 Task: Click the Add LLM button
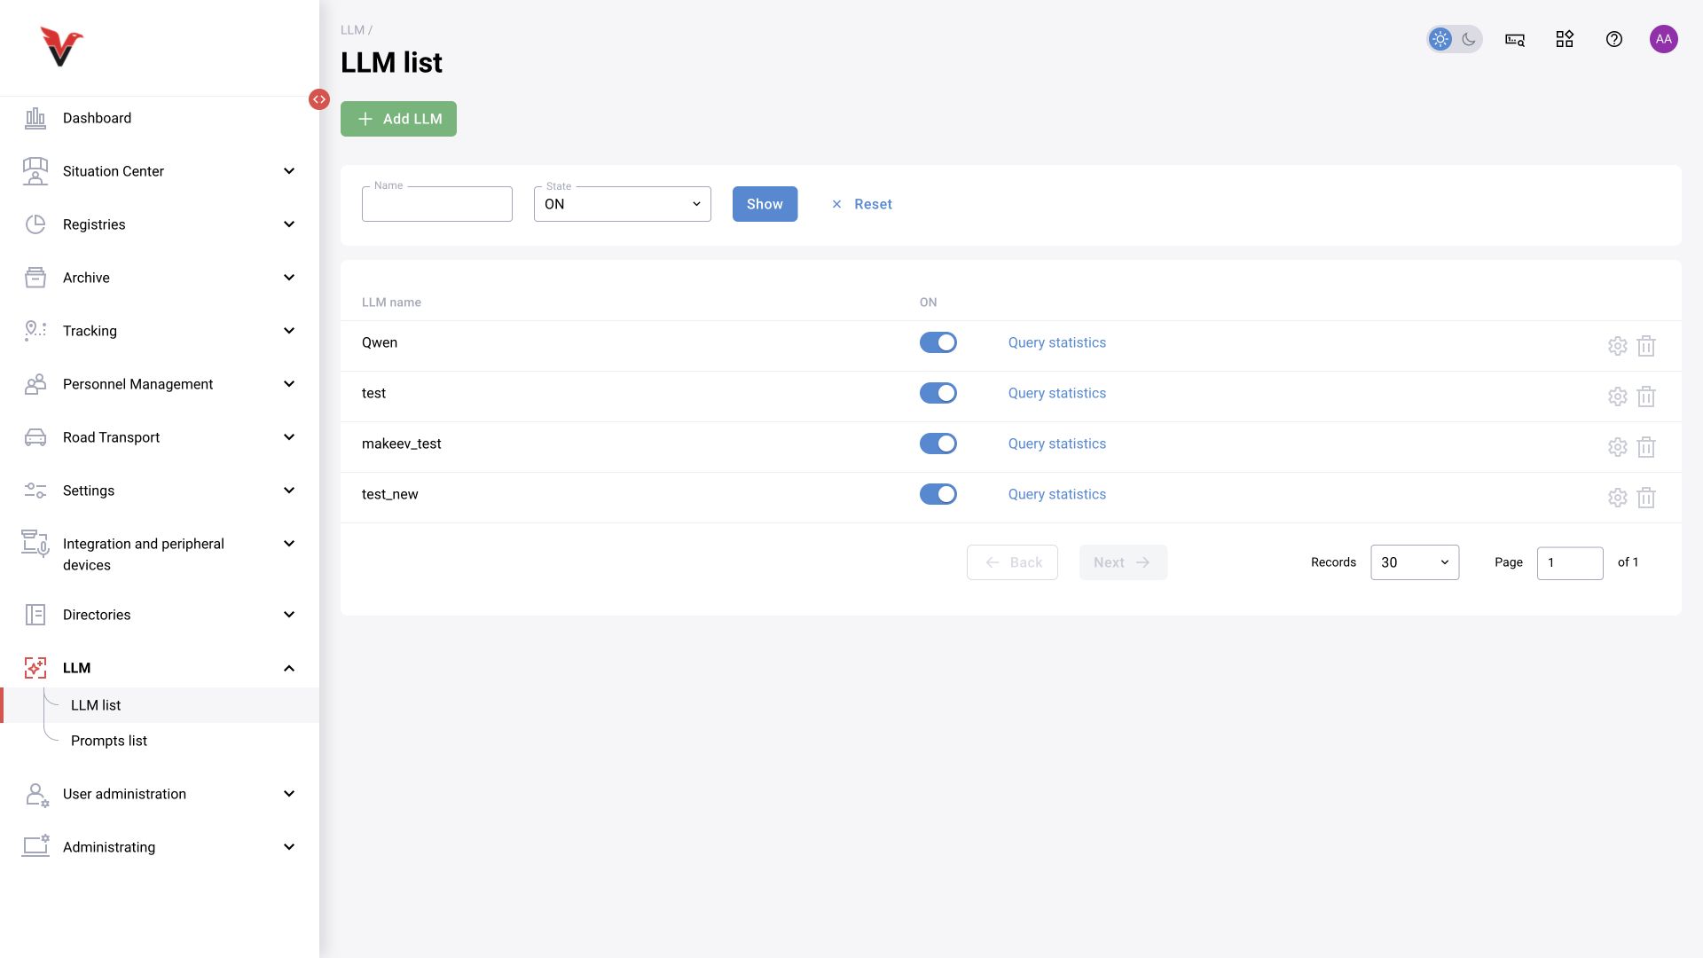pos(398,119)
